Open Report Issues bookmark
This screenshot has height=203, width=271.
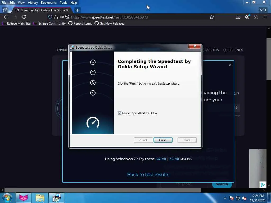coord(80,23)
